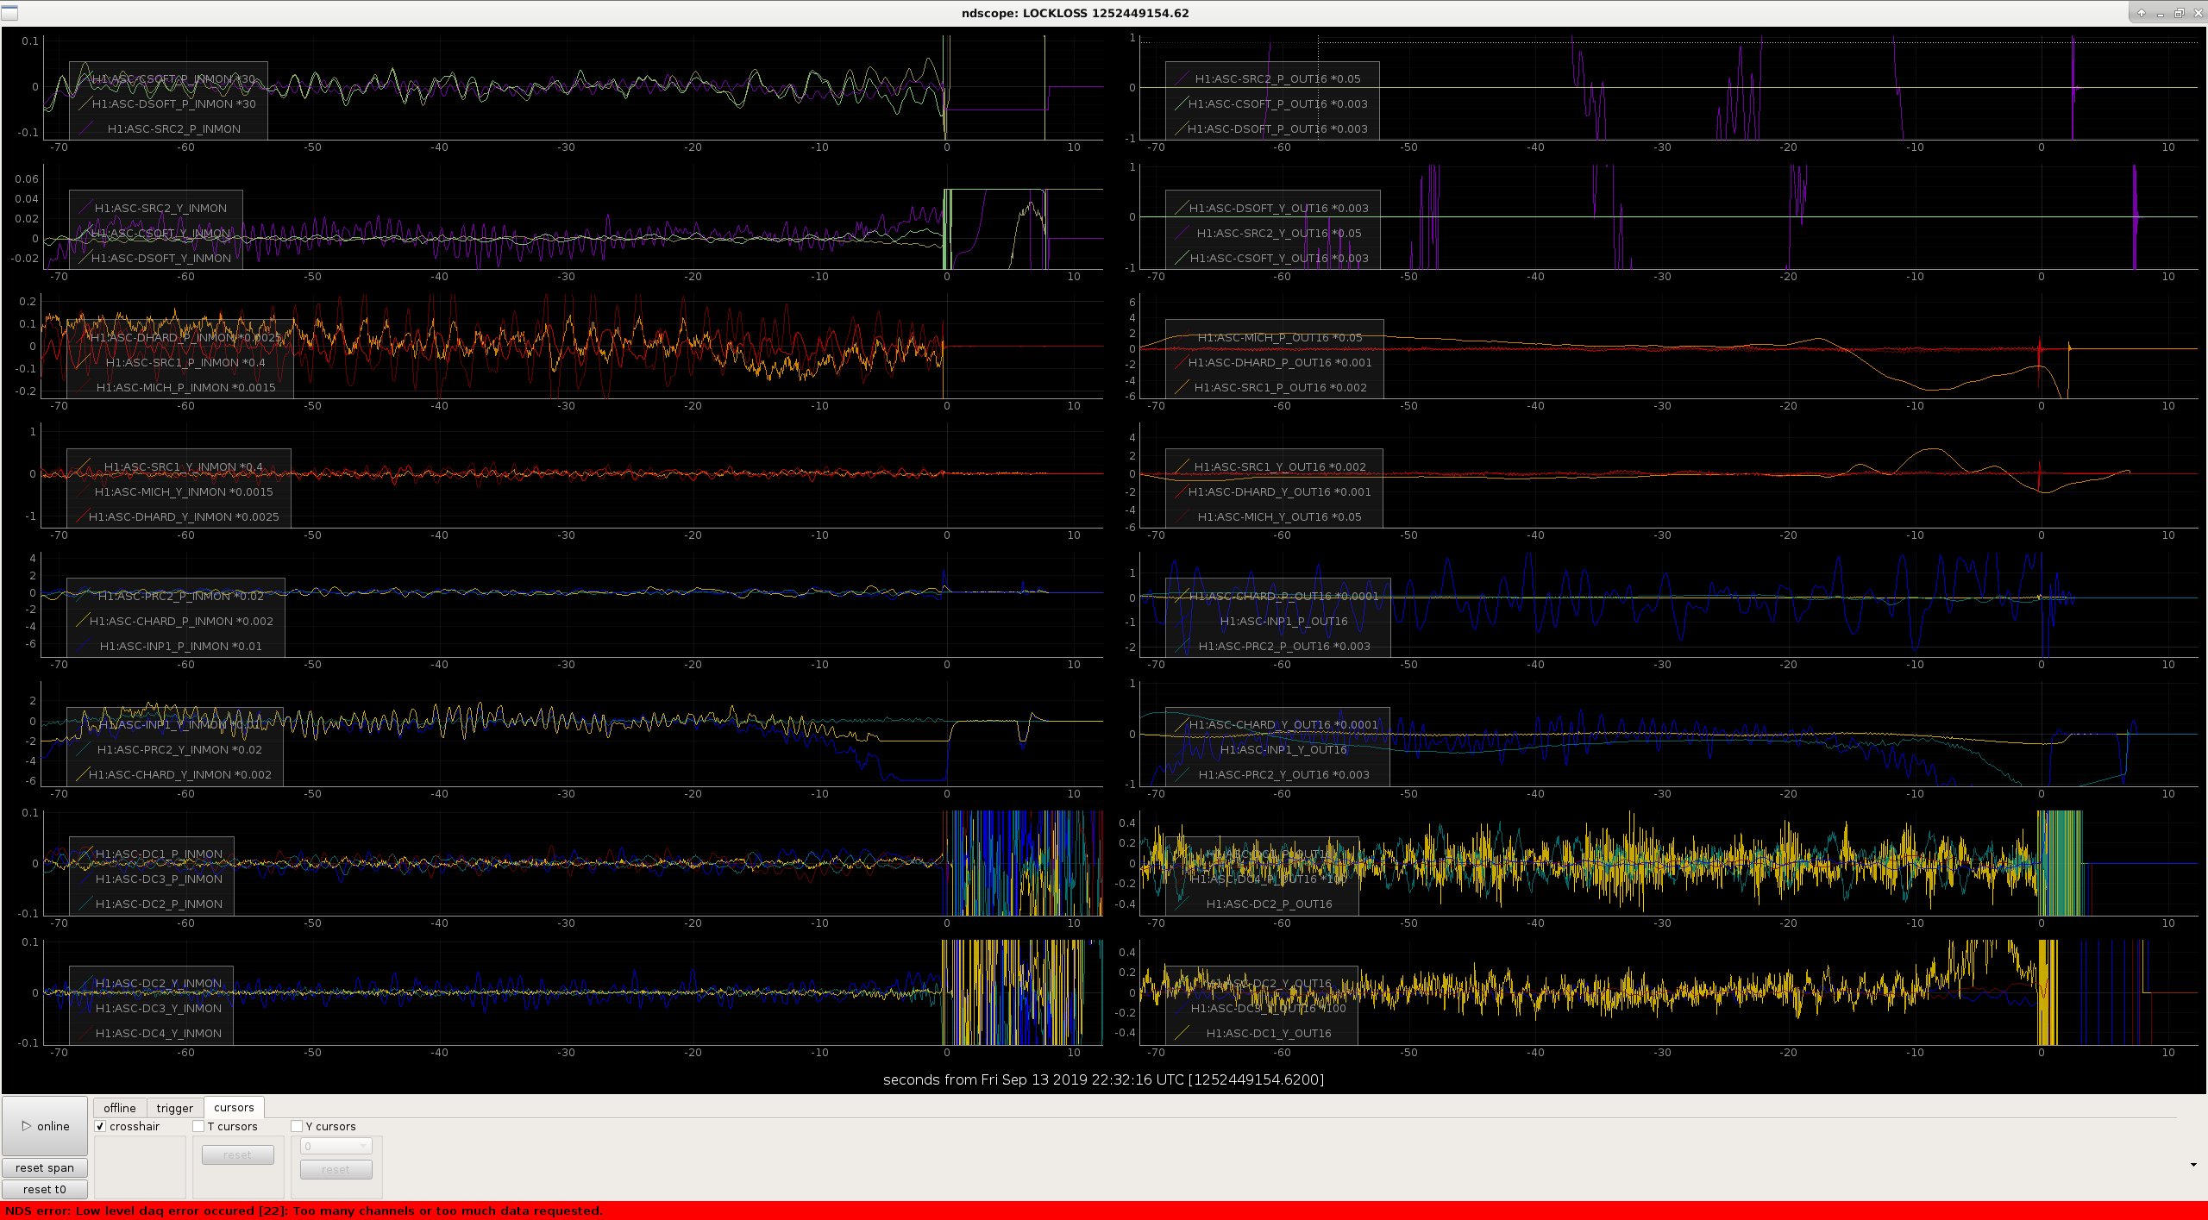Click legend entry H1:ASC-DSOFT_P_INMON *30
2208x1220 pixels.
click(174, 103)
